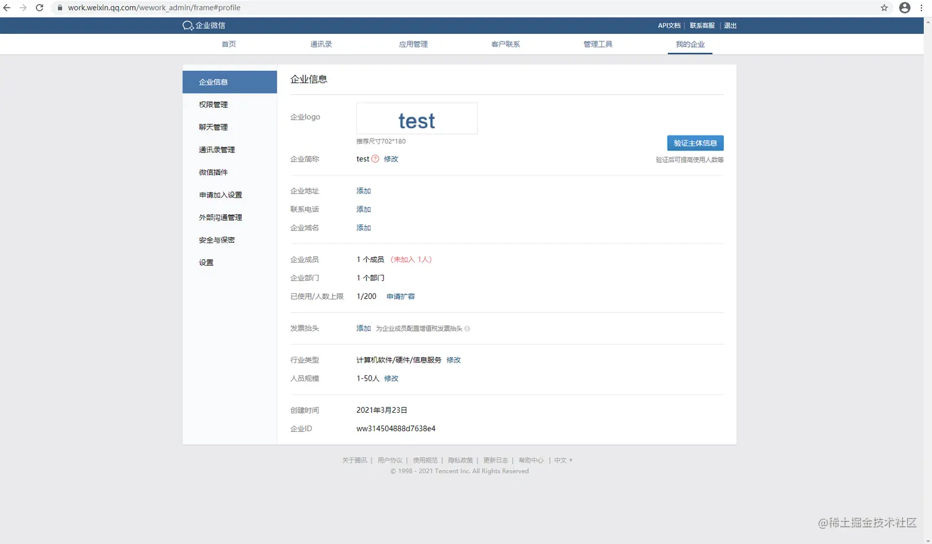Add a company address via 添加

click(363, 191)
